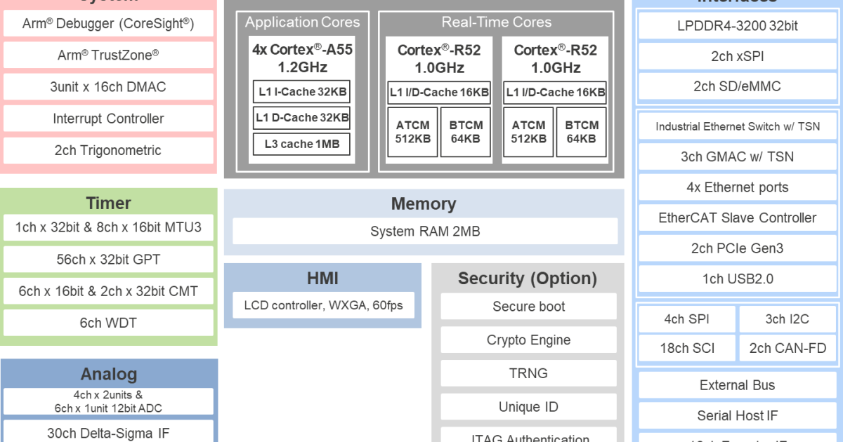Select the System RAM 2MB block
843x442 pixels.
424,231
